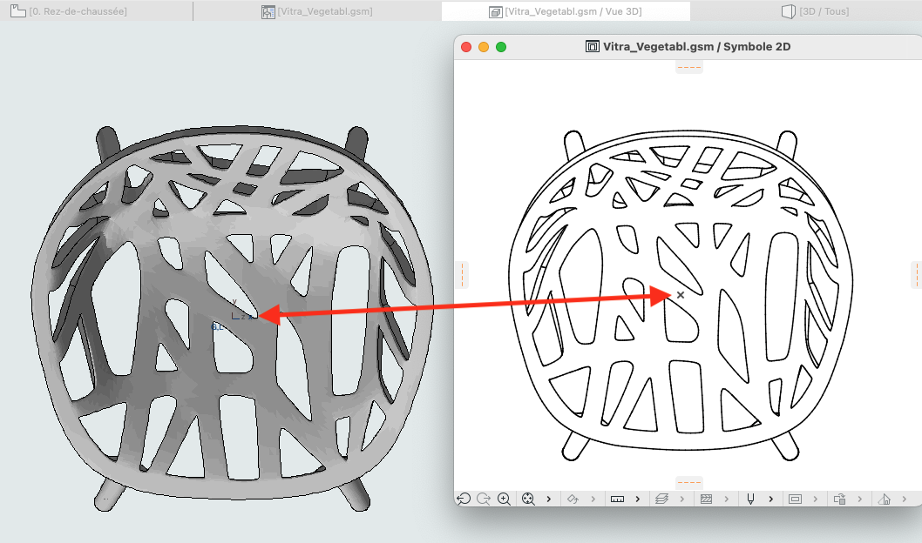
Task: Switch to the 0. Rez-de-chaussée tab
Action: tap(69, 11)
